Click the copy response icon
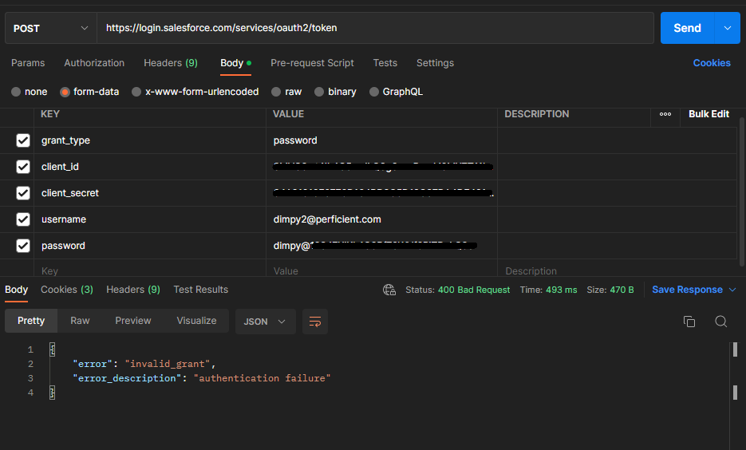This screenshot has width=746, height=450. [689, 322]
